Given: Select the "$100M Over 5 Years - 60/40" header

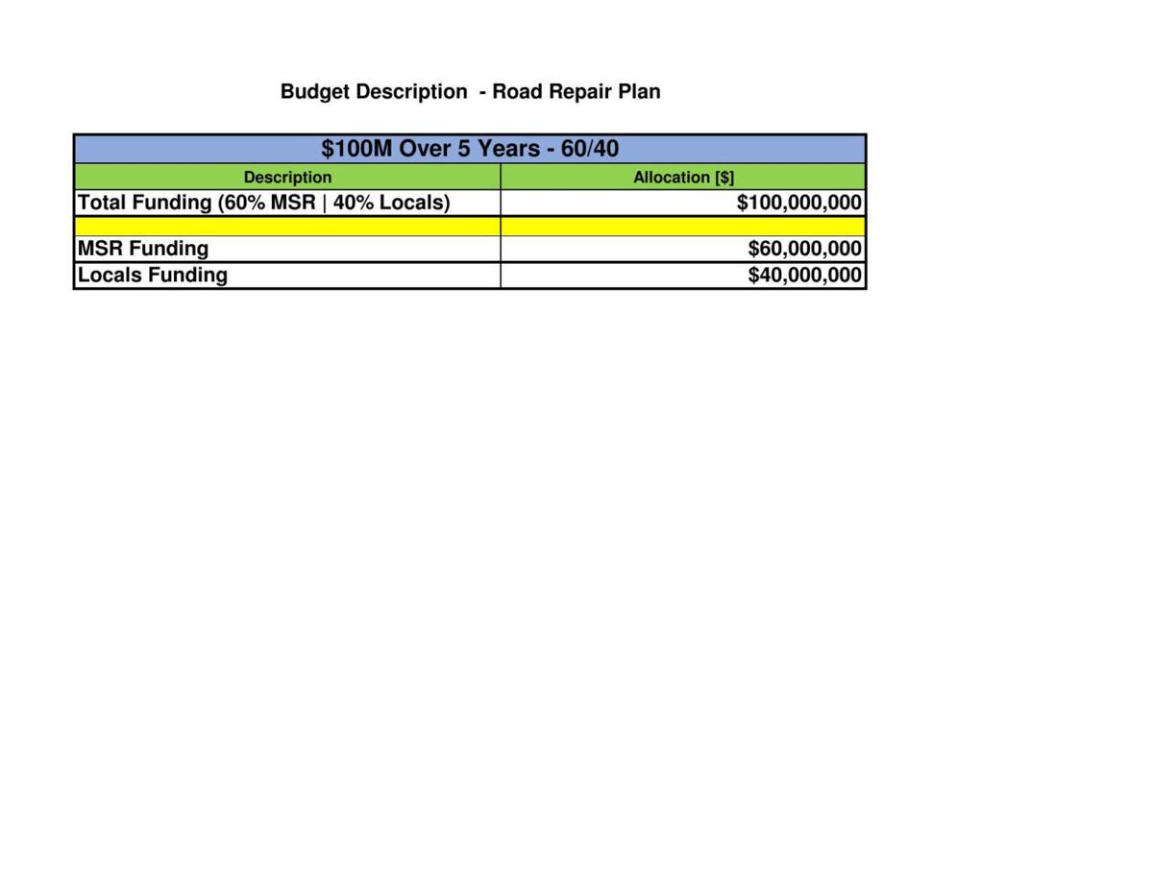Looking at the screenshot, I should (x=470, y=149).
